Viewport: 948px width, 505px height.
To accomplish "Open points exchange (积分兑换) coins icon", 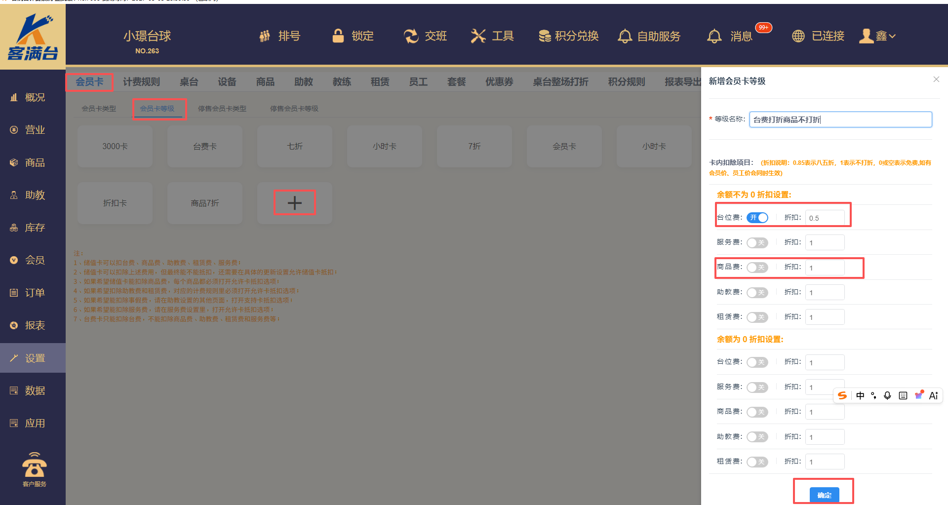I will tap(545, 36).
